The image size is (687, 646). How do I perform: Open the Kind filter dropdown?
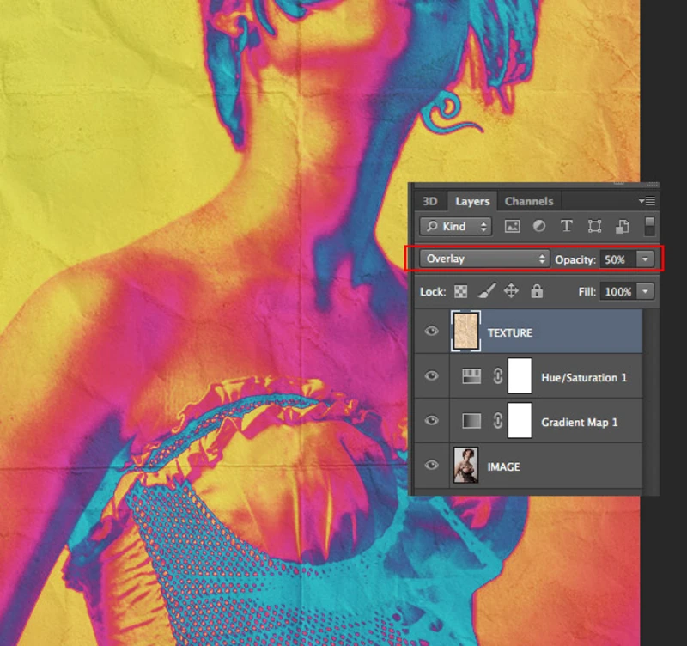pyautogui.click(x=456, y=226)
